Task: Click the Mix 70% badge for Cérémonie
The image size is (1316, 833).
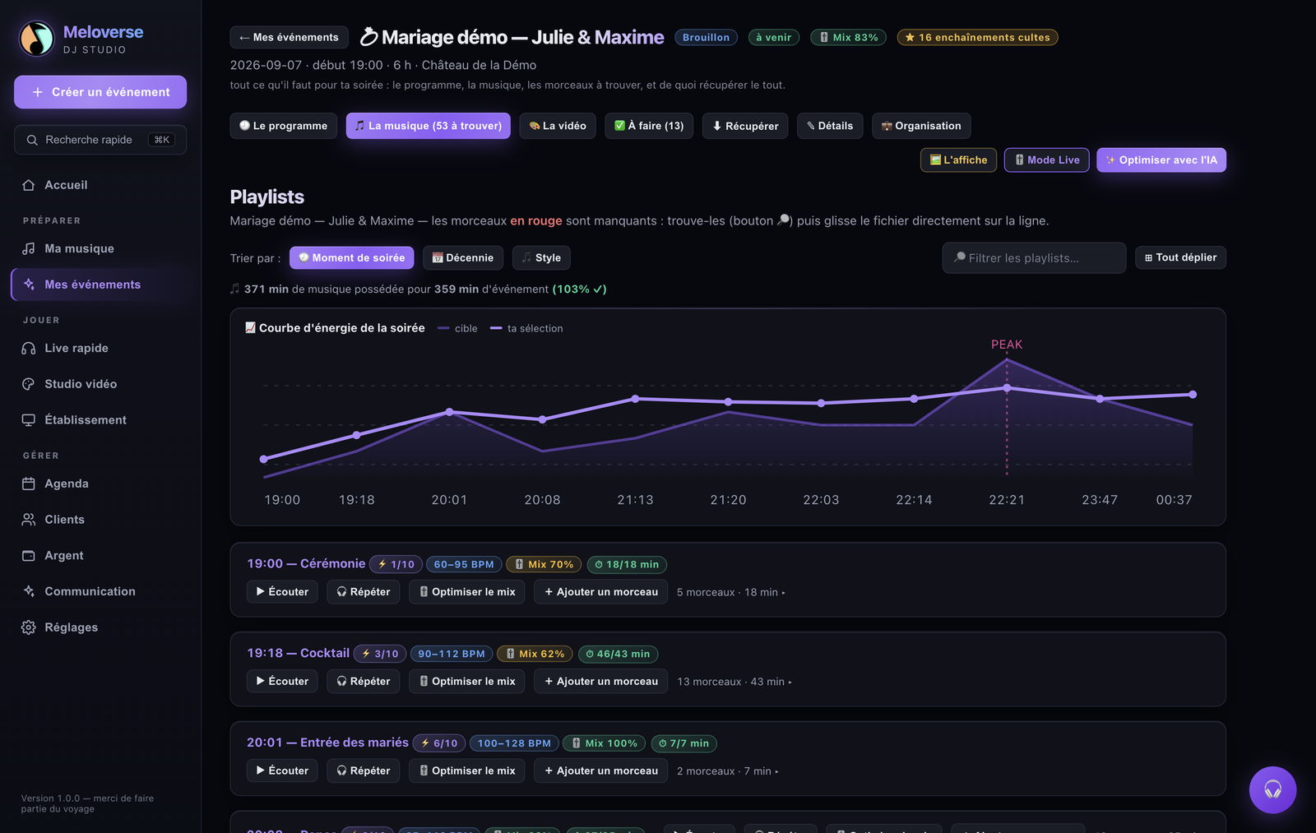Action: [544, 564]
